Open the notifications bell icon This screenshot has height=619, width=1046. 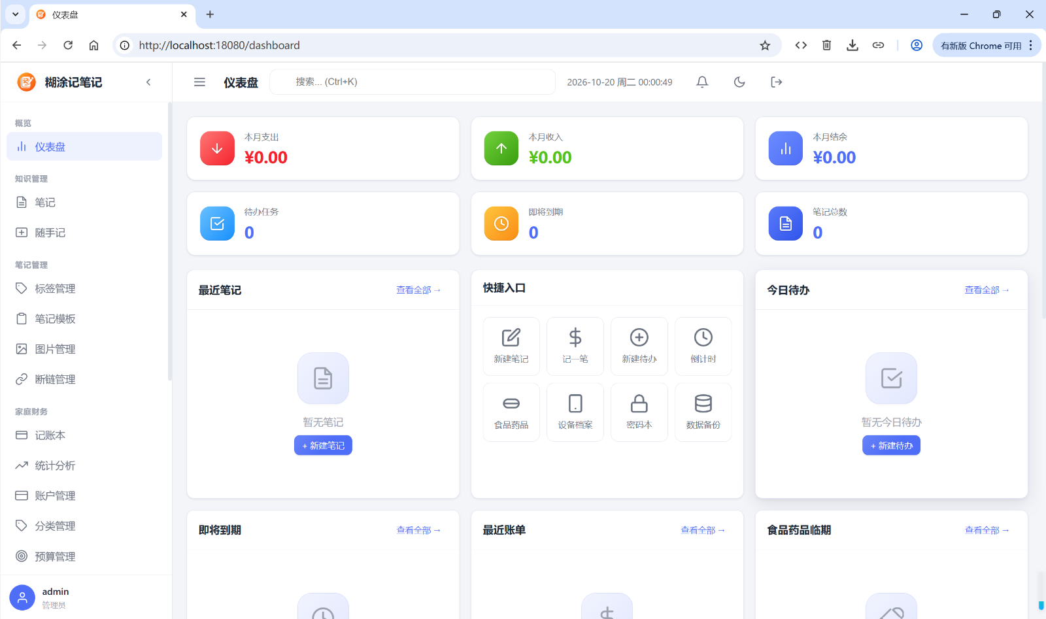[x=702, y=82]
